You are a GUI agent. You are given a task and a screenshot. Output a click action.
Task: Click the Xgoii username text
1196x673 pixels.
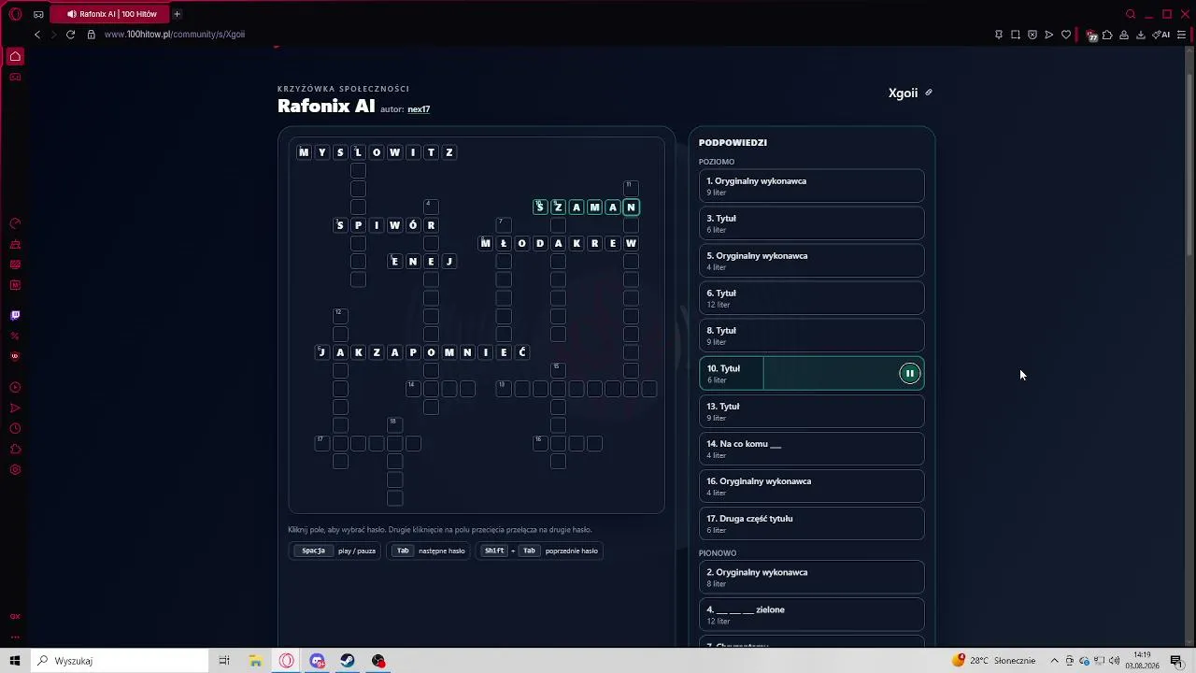(903, 93)
